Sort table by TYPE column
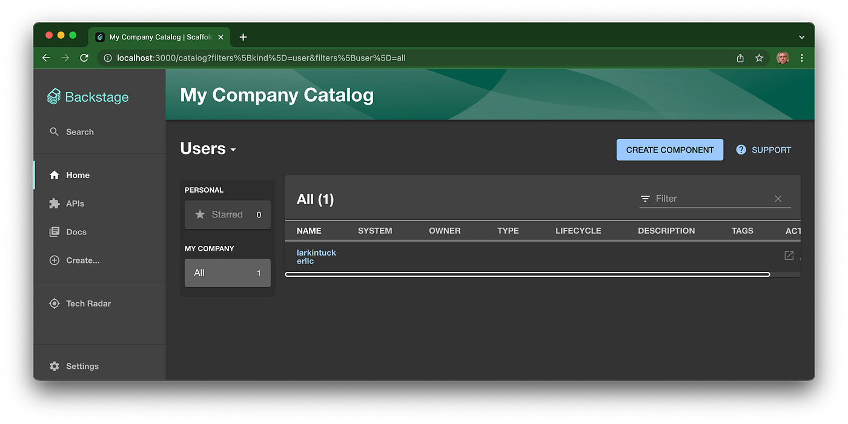 508,231
